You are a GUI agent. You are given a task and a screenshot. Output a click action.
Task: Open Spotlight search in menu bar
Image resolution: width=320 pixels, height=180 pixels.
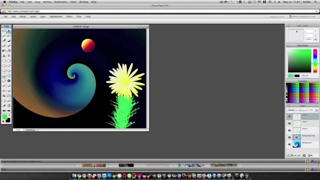316,2
